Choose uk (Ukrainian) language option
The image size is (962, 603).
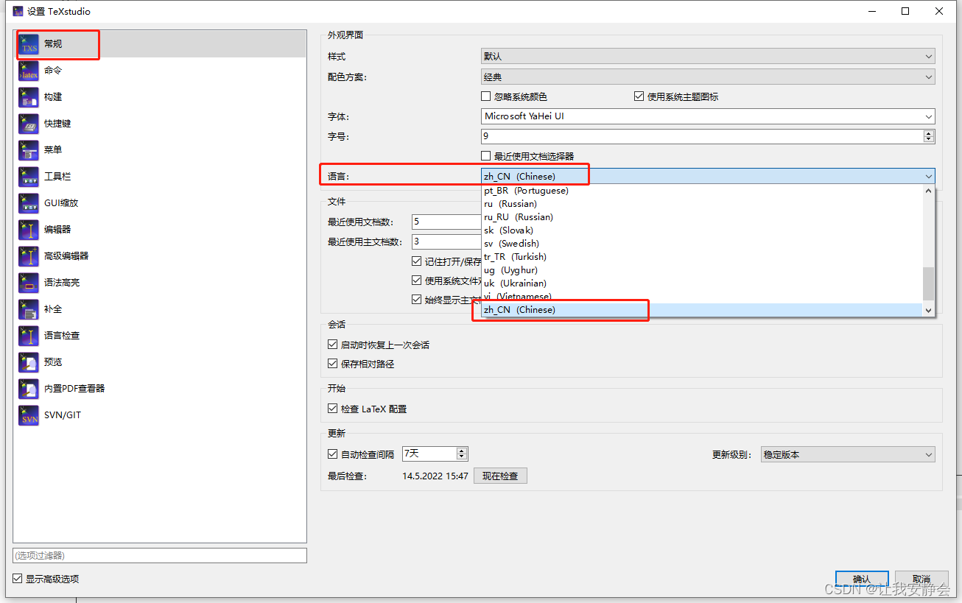coord(701,283)
